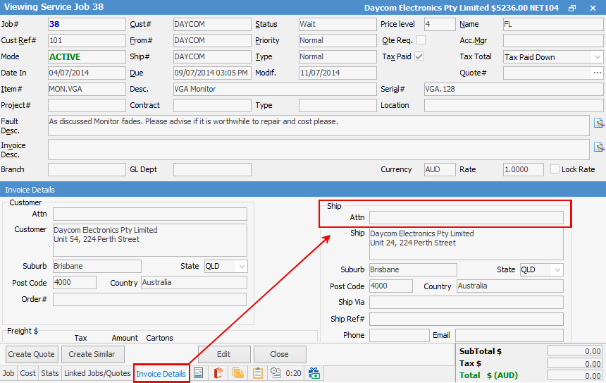Click the Ship Attn input field
This screenshot has width=606, height=383.
(466, 217)
